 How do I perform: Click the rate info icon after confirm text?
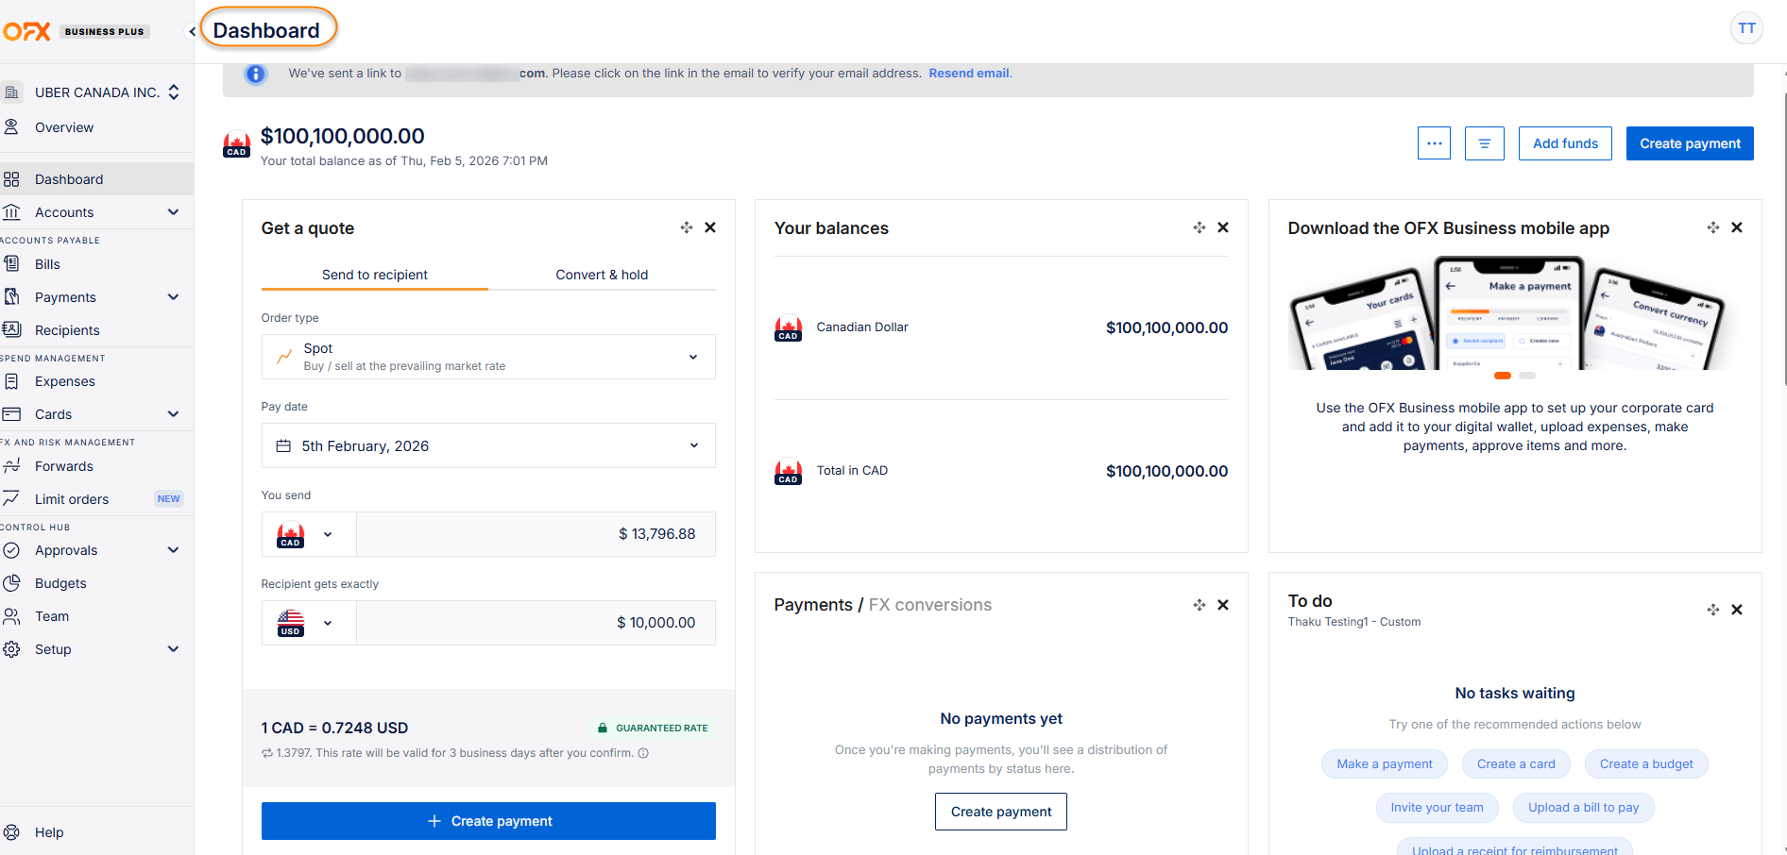643,753
